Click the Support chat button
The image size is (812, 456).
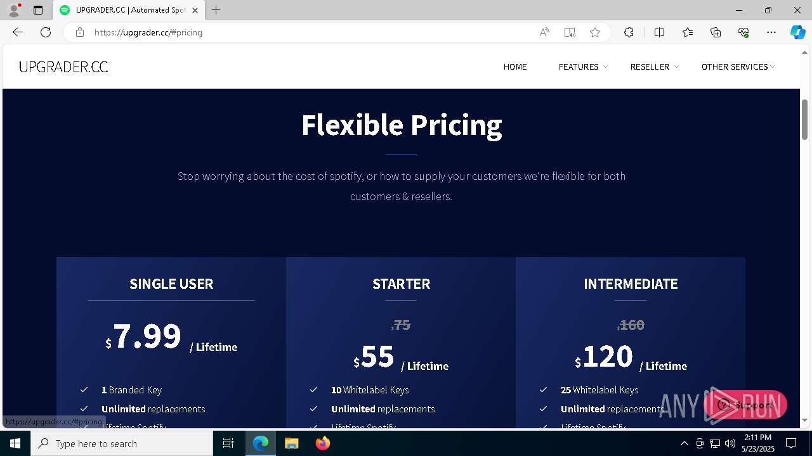pos(745,405)
